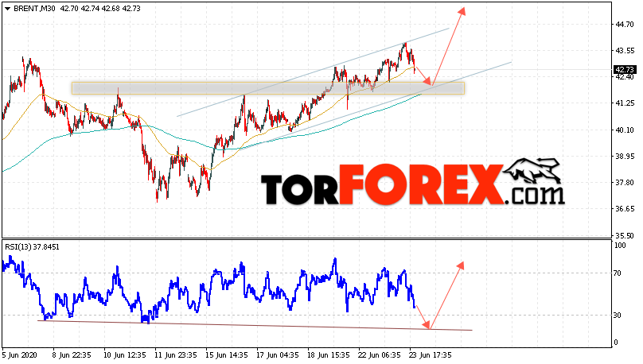Select the 43.55 price axis label
Screen dimensions: 643x364
(625, 51)
